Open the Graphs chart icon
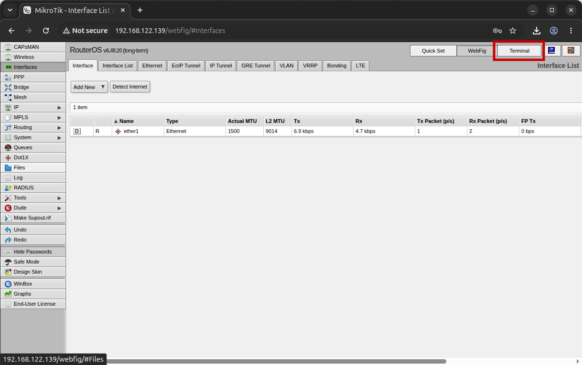The width and height of the screenshot is (582, 365). 8,294
